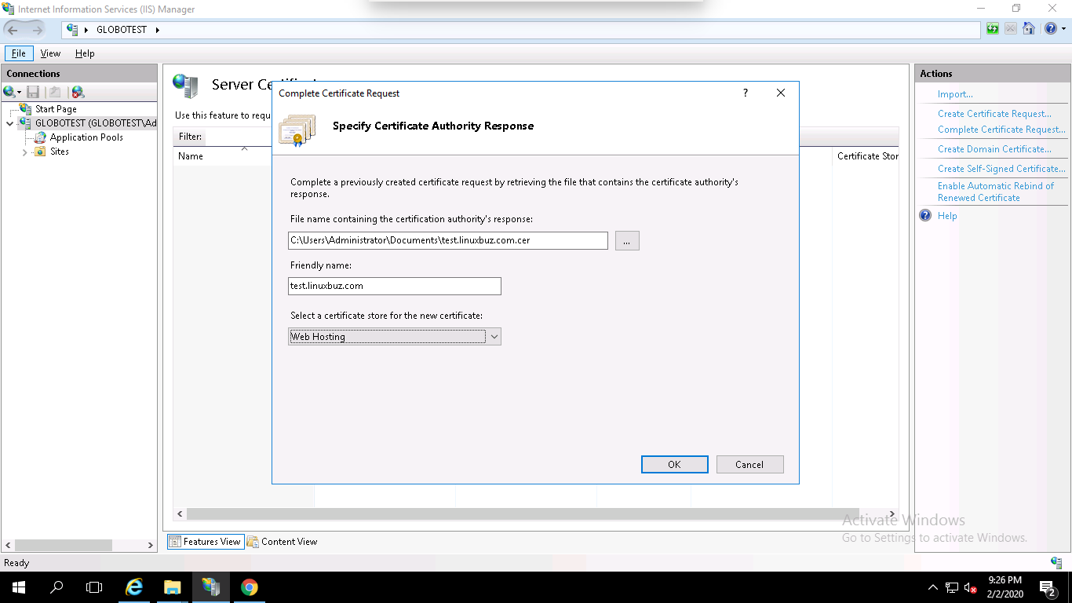Show hidden system tray icons chevron
The height and width of the screenshot is (603, 1072).
[933, 587]
